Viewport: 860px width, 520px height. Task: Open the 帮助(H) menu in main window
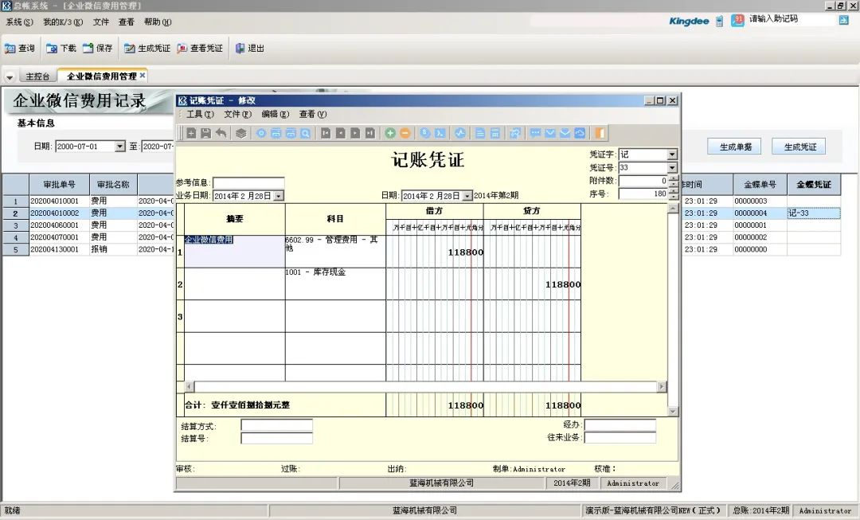pos(158,22)
